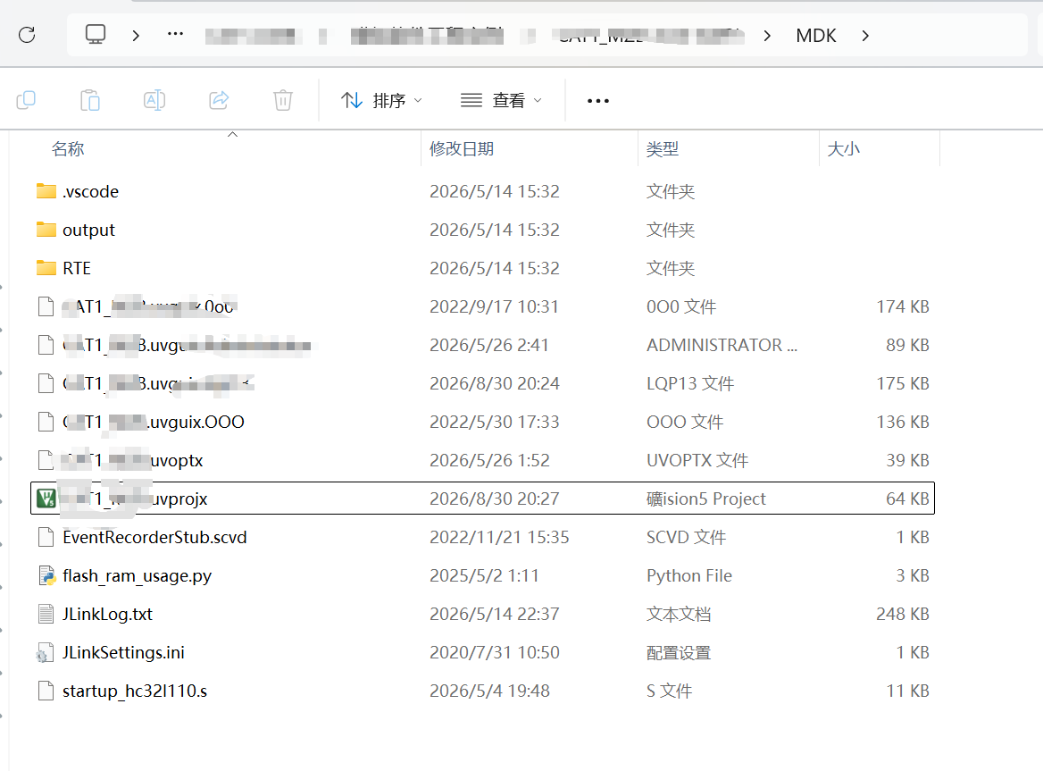Viewport: 1043px width, 771px height.
Task: Expand the chevron after the monitor icon
Action: point(136,35)
